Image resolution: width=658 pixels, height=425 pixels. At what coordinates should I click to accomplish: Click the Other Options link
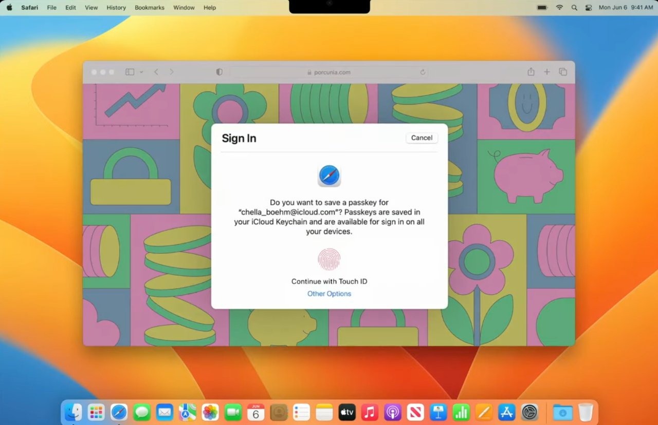329,293
